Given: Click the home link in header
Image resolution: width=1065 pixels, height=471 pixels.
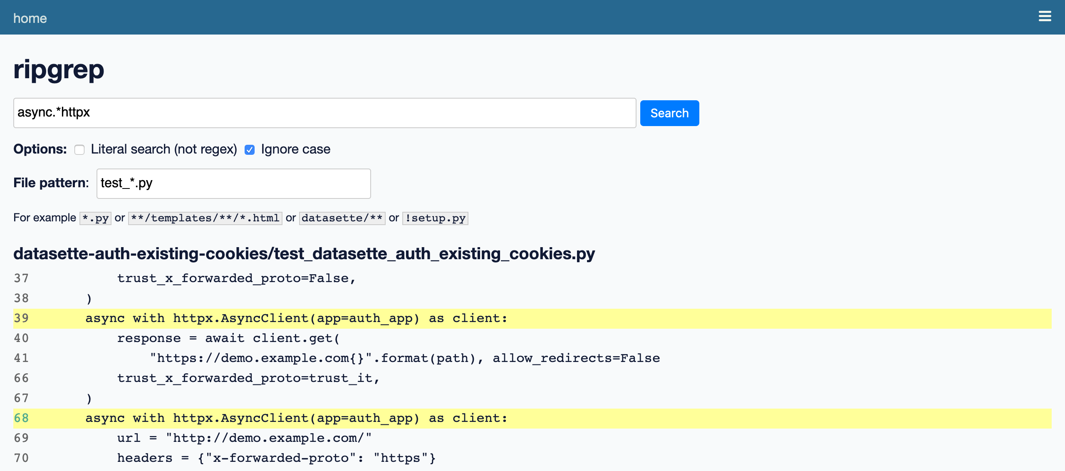Looking at the screenshot, I should point(30,18).
